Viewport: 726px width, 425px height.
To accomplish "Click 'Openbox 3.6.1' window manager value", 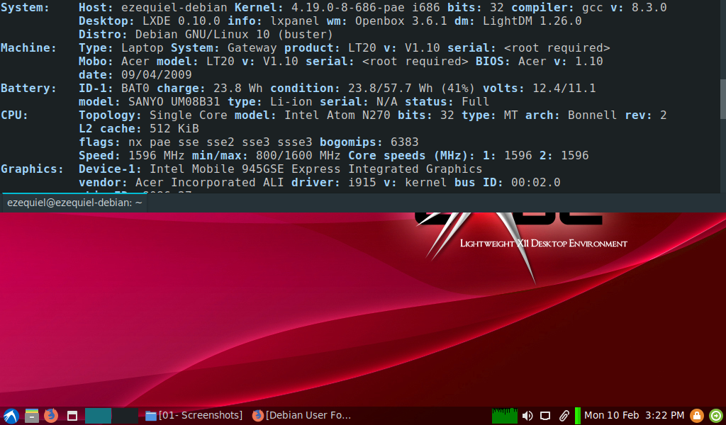I will [x=401, y=21].
